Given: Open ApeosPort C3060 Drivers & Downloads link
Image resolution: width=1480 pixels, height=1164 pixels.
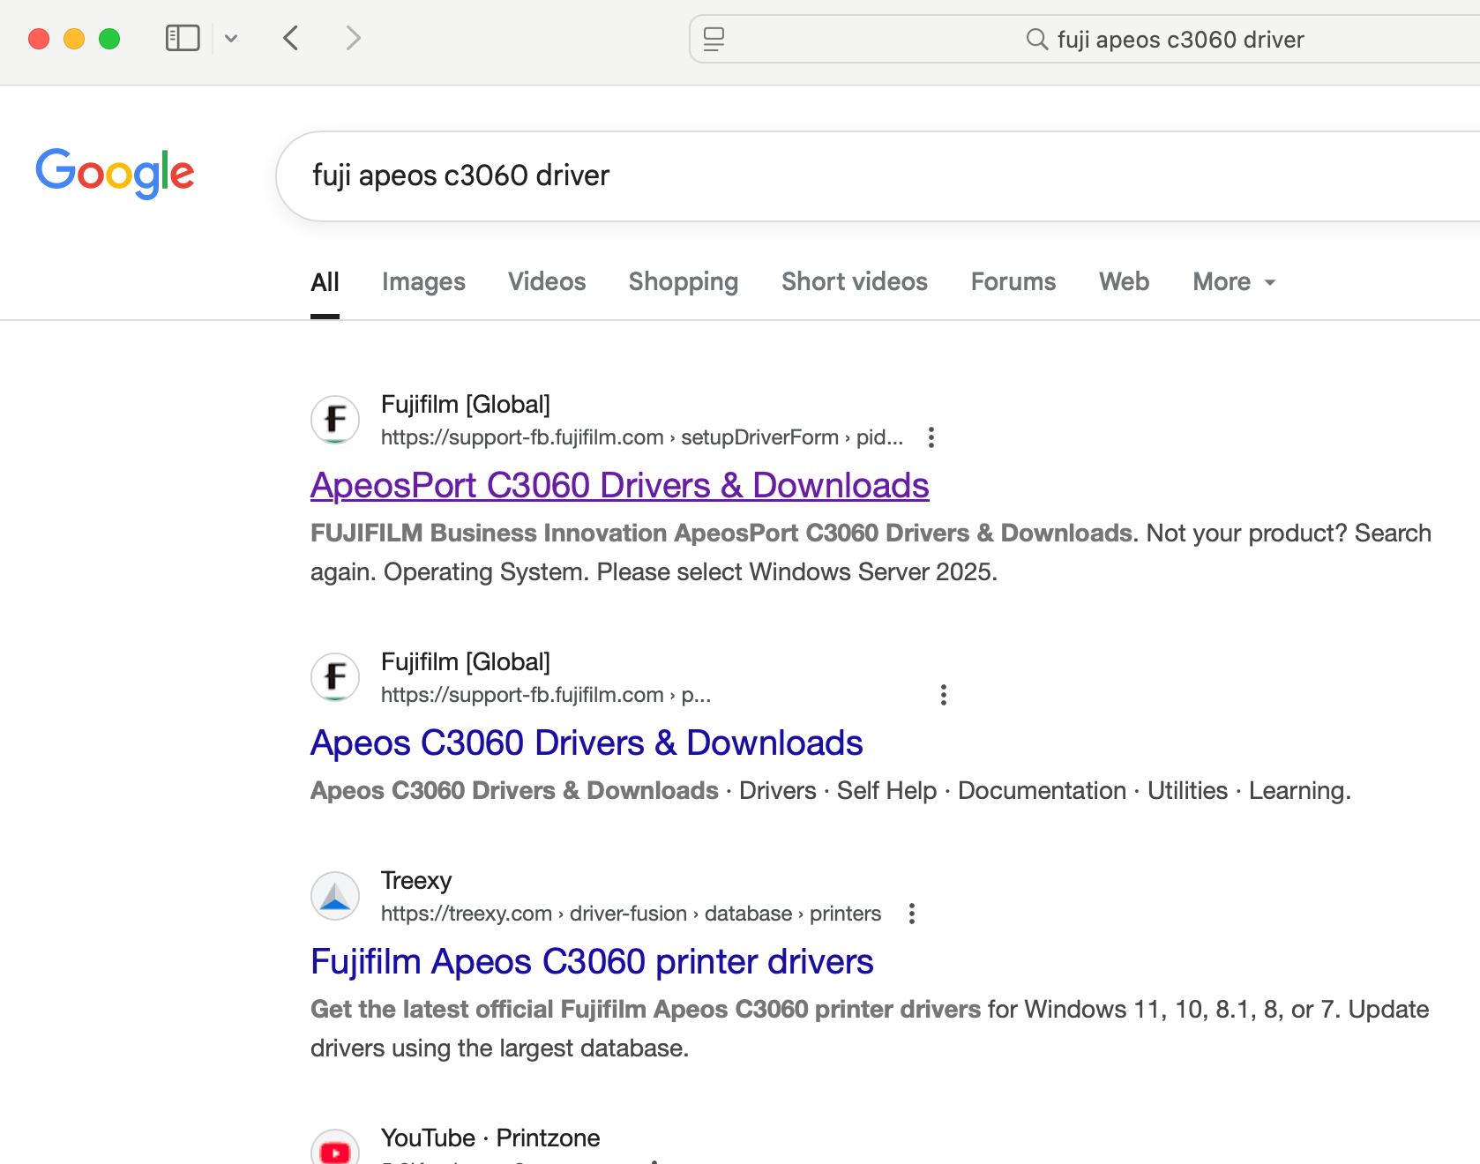Looking at the screenshot, I should click(x=620, y=486).
